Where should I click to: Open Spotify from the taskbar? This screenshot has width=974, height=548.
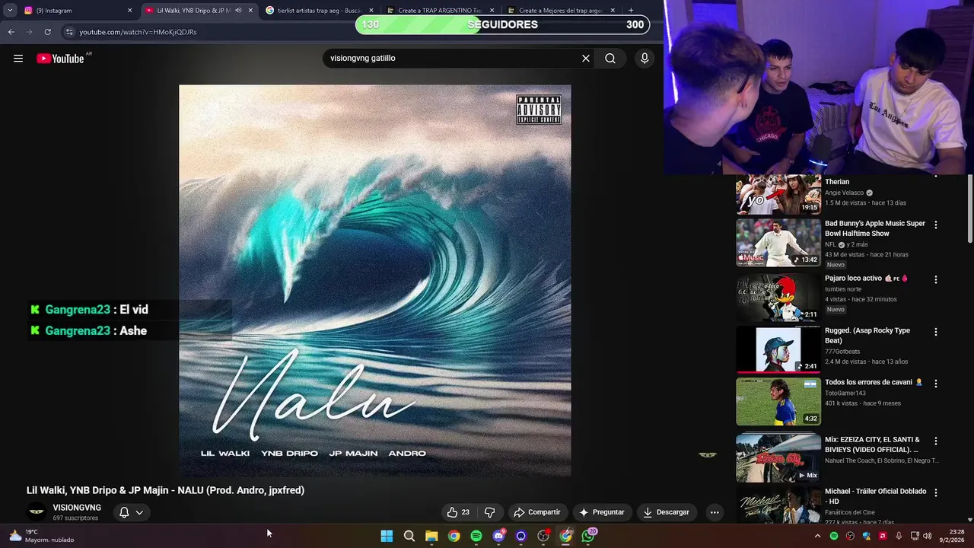click(x=476, y=536)
